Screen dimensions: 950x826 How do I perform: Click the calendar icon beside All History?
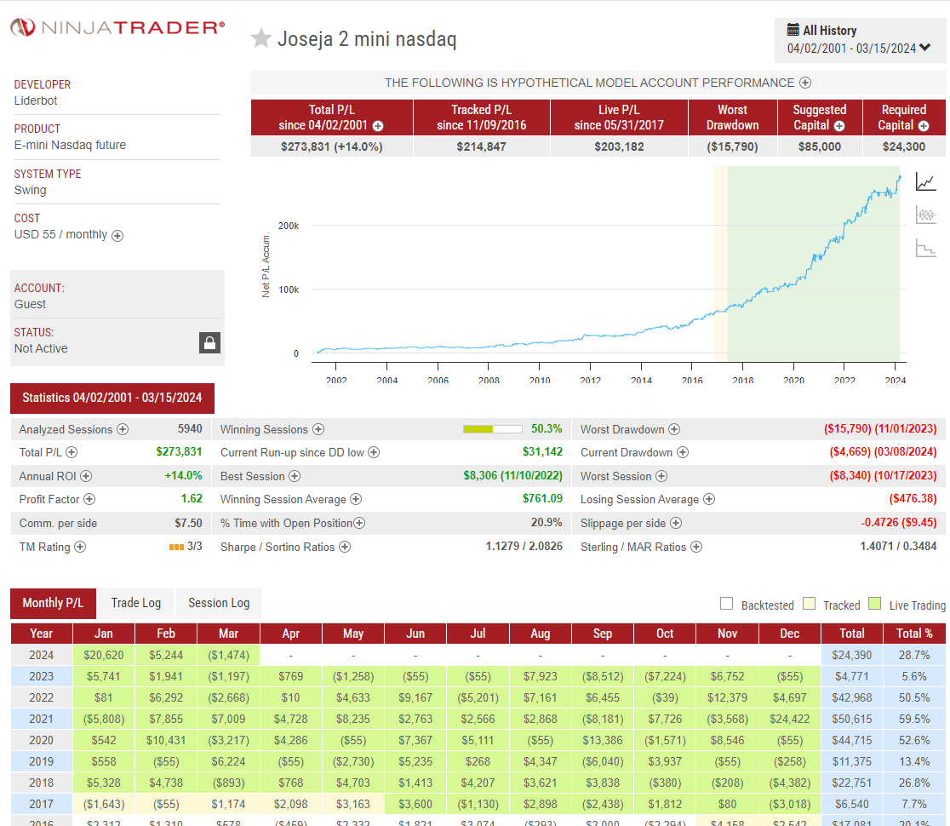coord(793,30)
